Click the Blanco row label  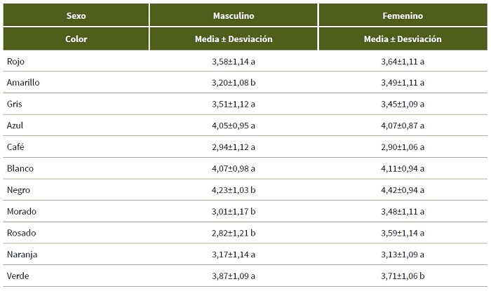[20, 168]
